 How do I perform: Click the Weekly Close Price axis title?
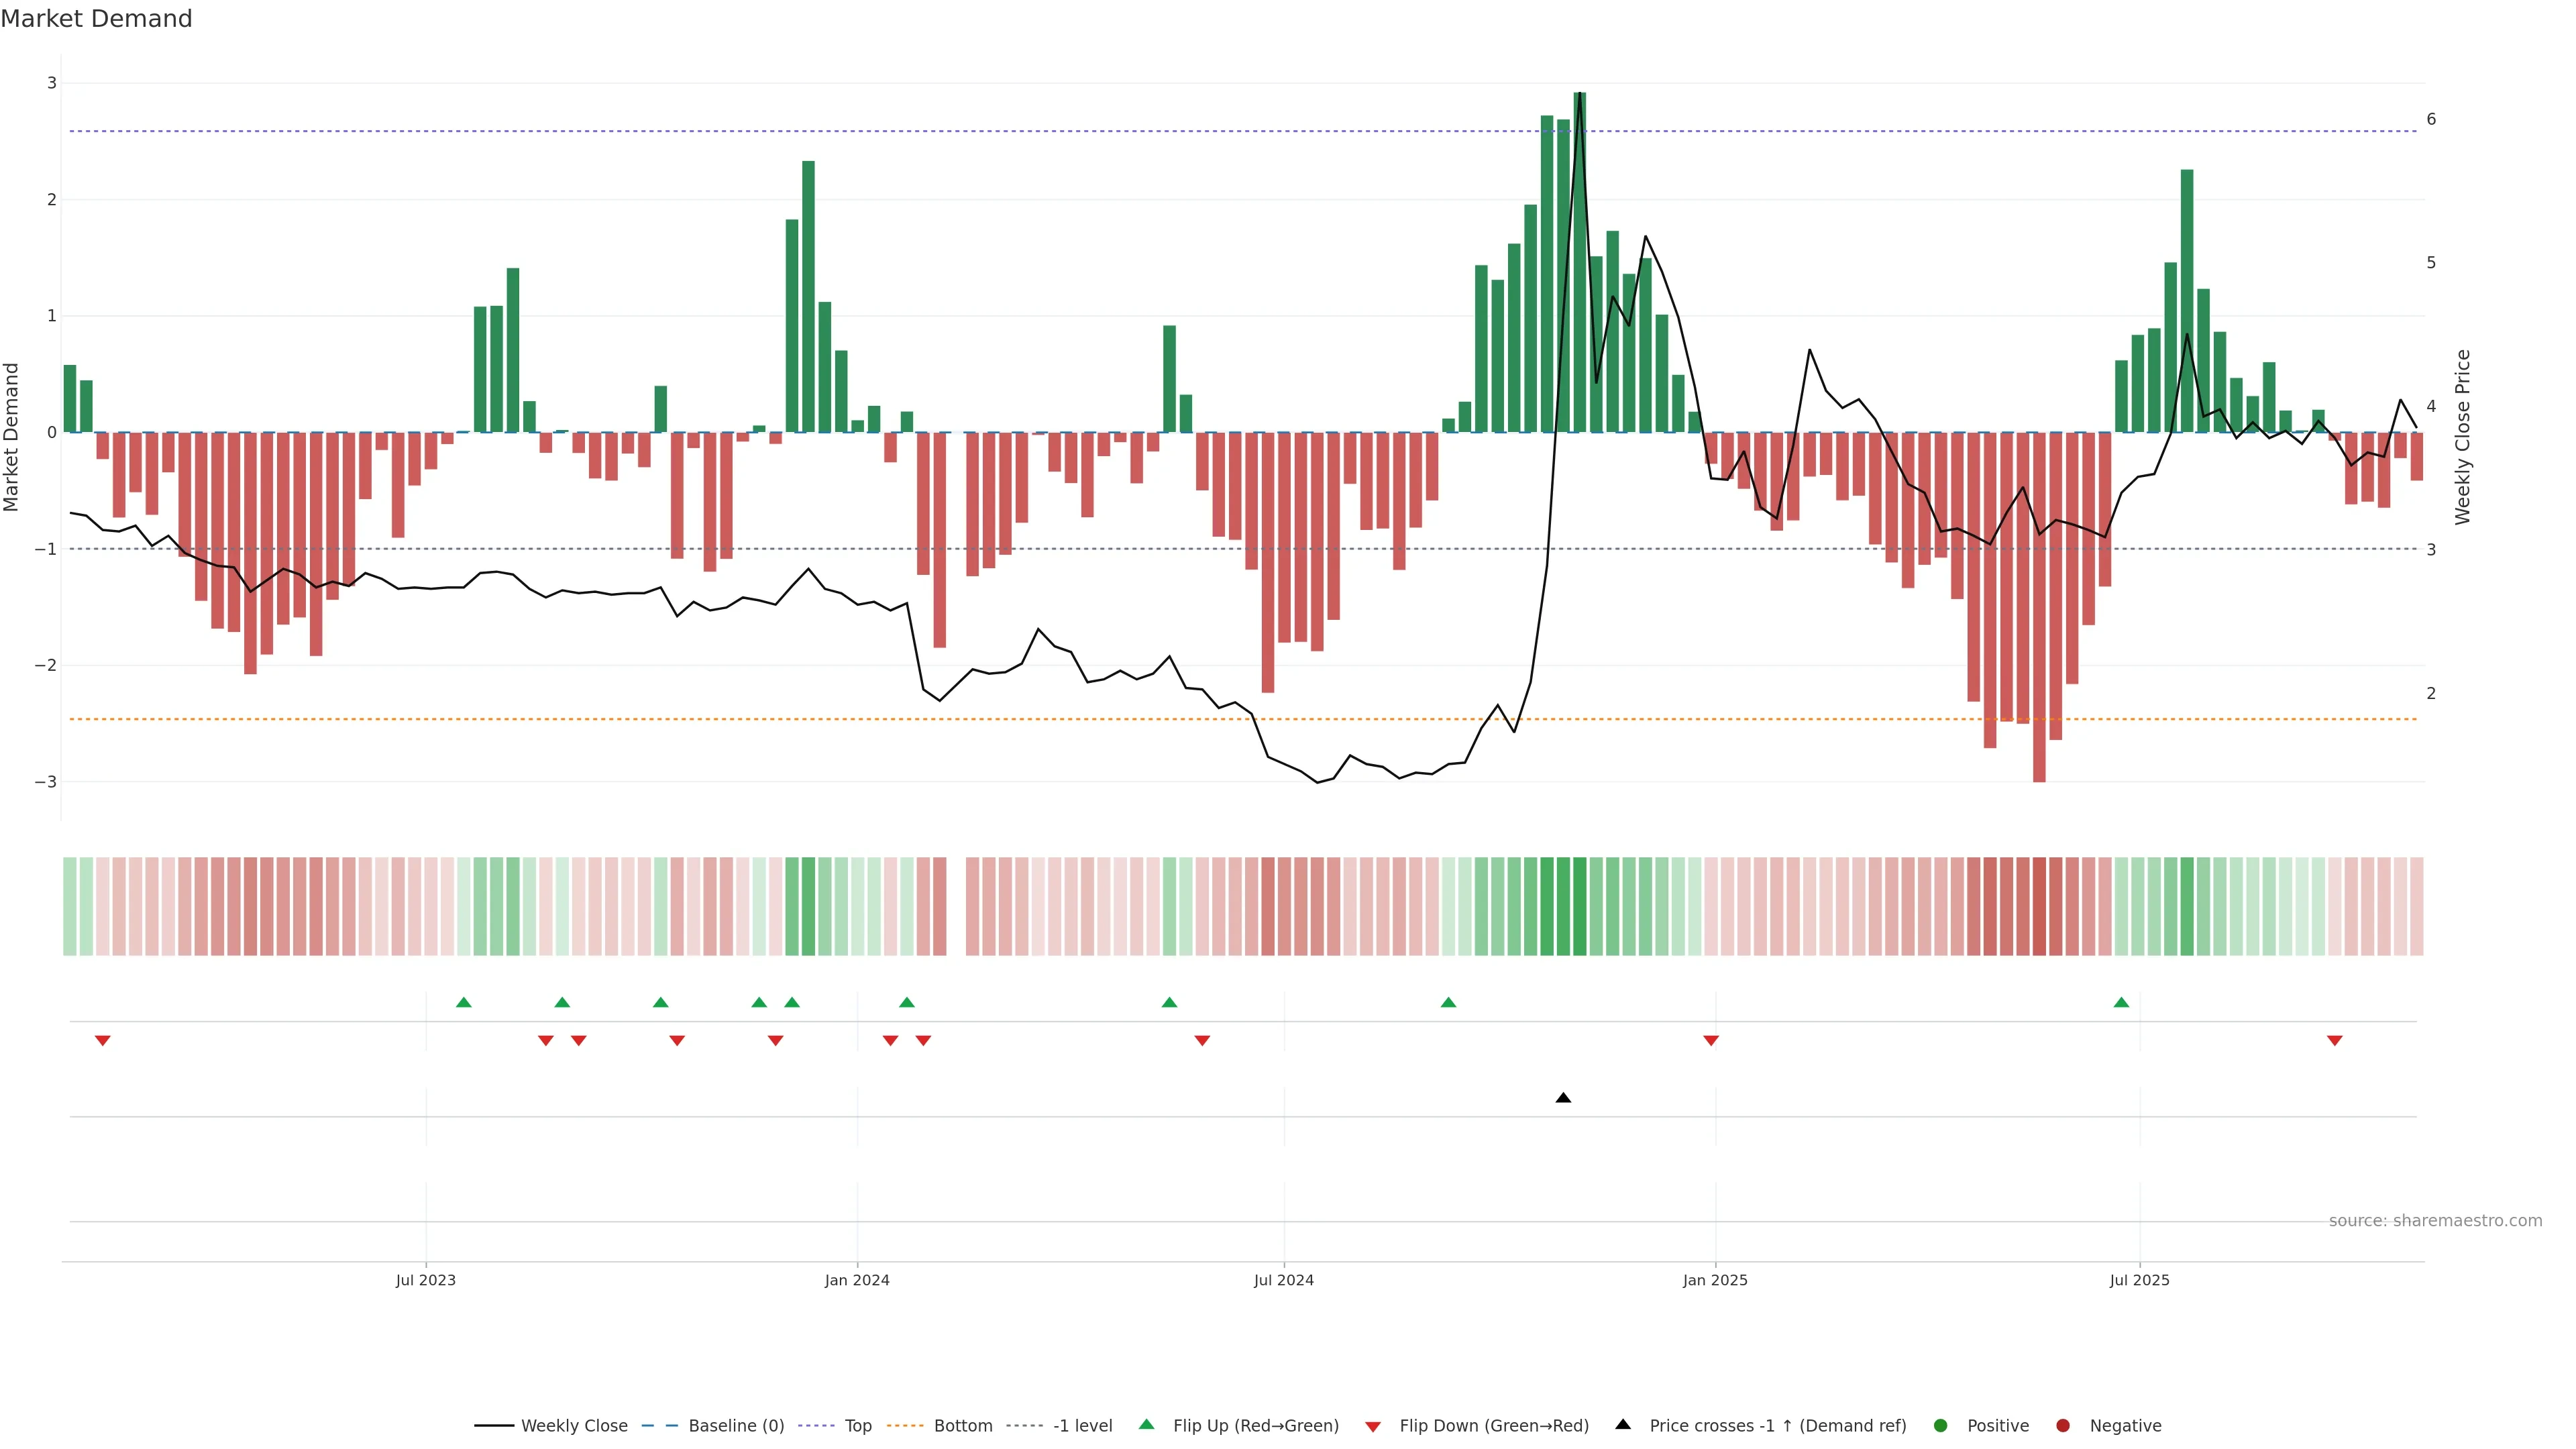click(2462, 437)
